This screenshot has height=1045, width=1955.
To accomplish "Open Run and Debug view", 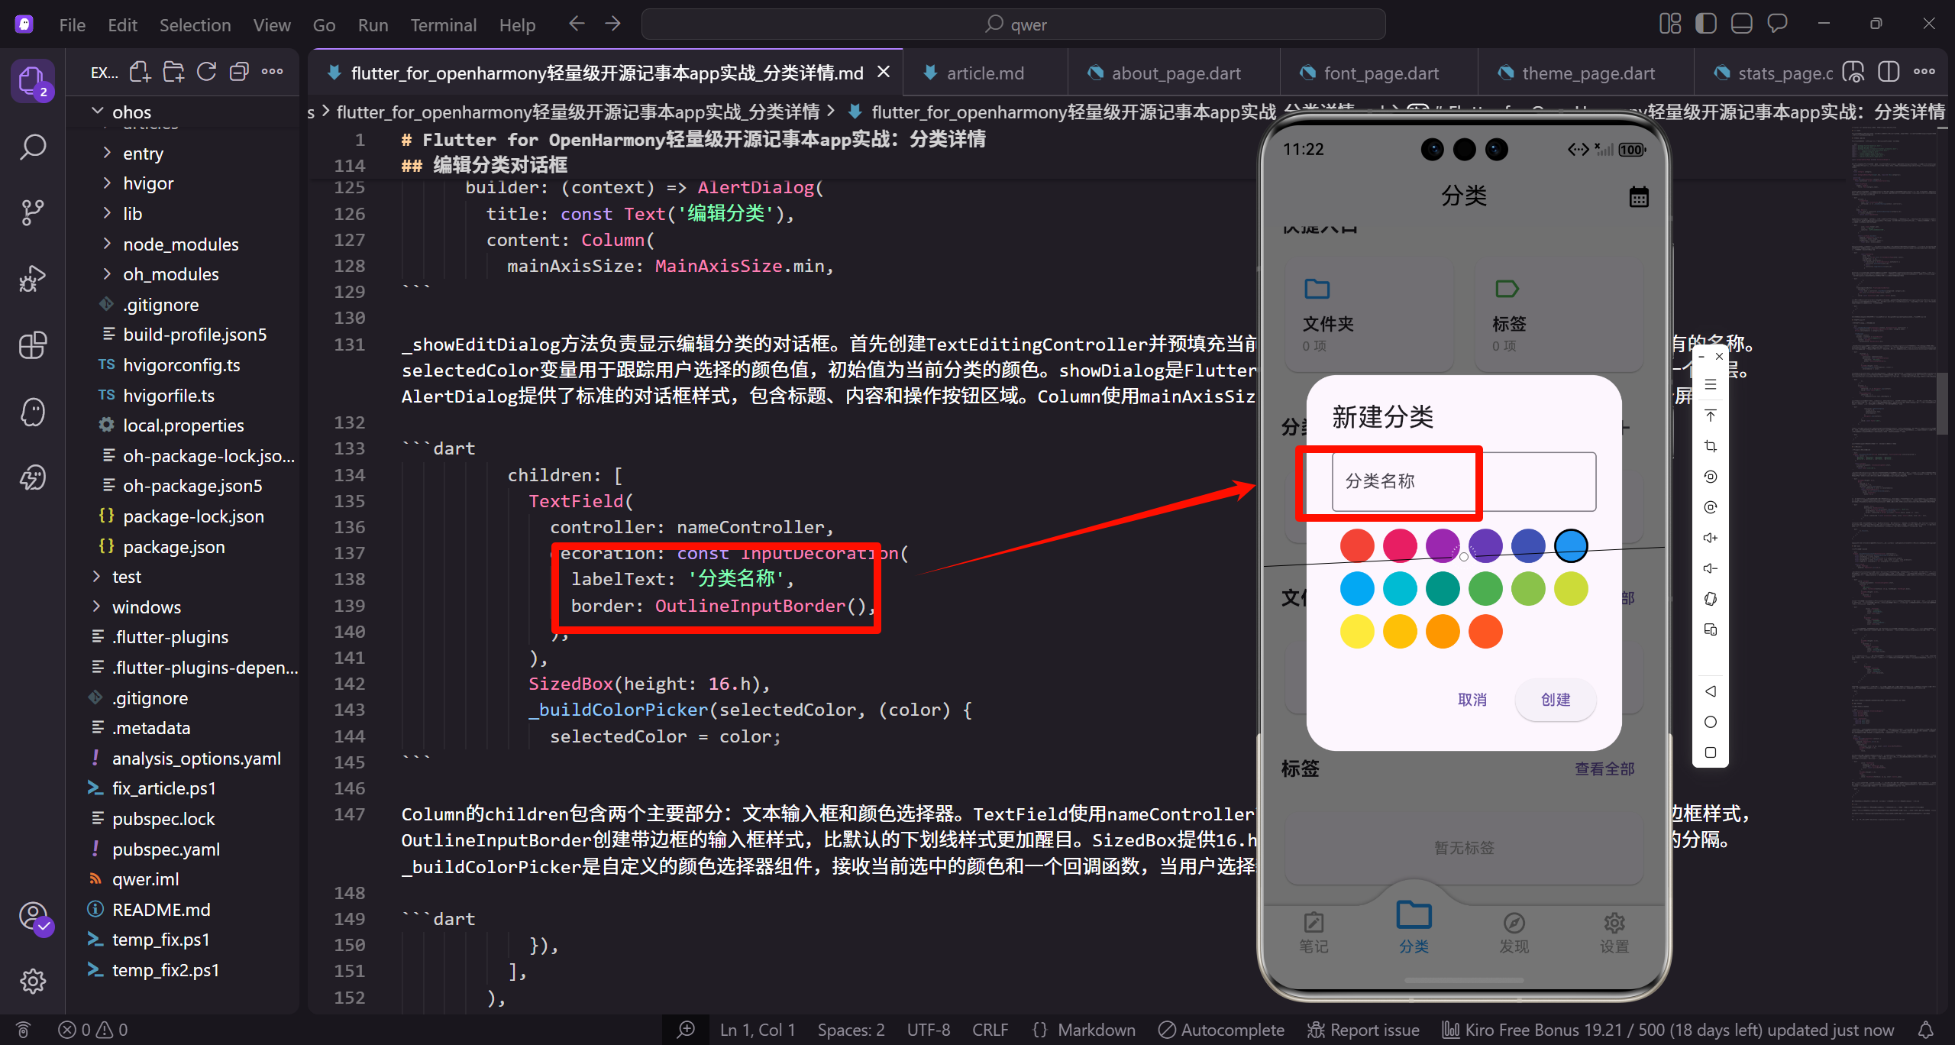I will (32, 279).
